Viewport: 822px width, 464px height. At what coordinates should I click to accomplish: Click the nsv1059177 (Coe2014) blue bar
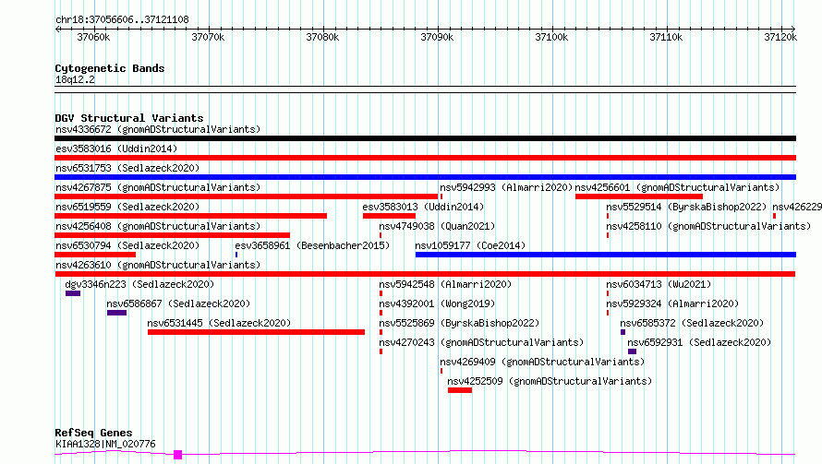coord(606,255)
